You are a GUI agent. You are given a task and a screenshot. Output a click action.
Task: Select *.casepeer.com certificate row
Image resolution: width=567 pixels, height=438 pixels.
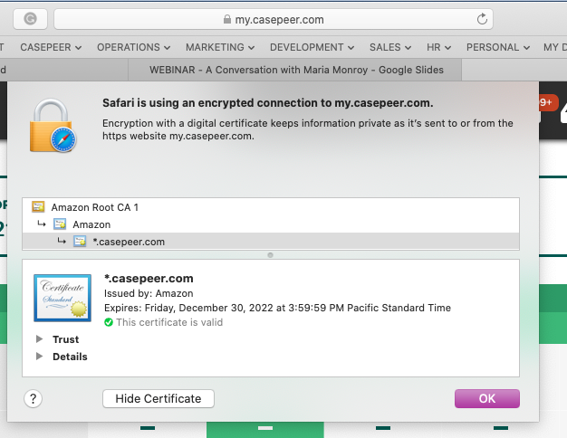(271, 242)
